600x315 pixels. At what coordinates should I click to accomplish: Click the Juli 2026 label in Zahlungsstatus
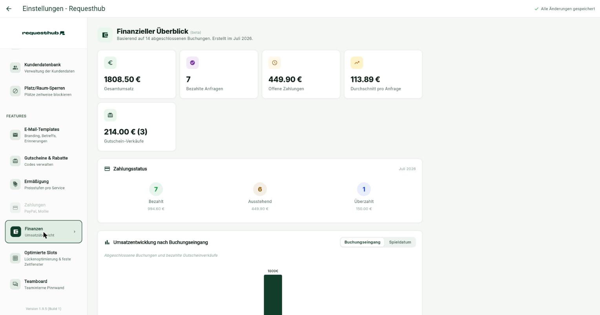click(x=407, y=169)
